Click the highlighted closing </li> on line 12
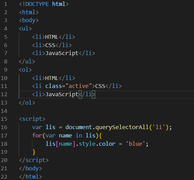 [x=87, y=94]
